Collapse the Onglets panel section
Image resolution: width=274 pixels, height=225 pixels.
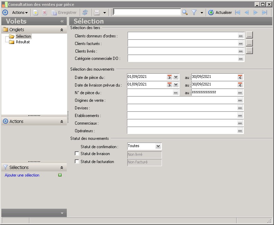click(x=62, y=30)
